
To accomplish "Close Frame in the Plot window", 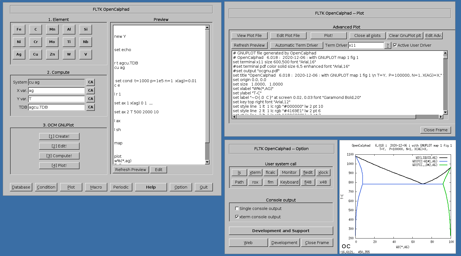I will click(436, 130).
